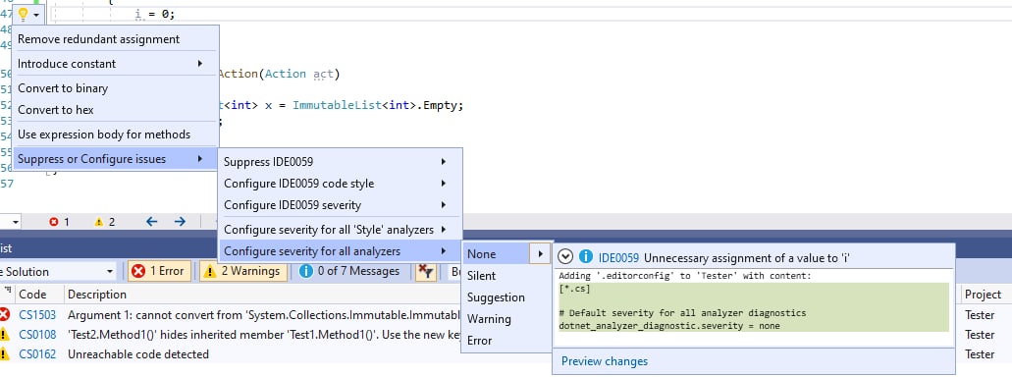Click the navigate backward arrow icon

[152, 222]
